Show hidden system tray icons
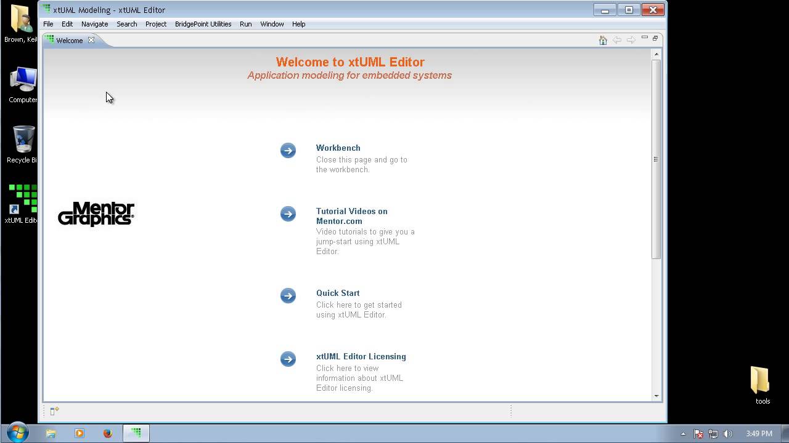Image resolution: width=789 pixels, height=443 pixels. [x=683, y=434]
